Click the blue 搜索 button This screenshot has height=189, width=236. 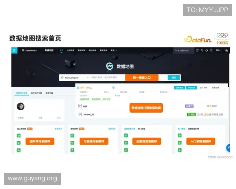pyautogui.click(x=174, y=78)
